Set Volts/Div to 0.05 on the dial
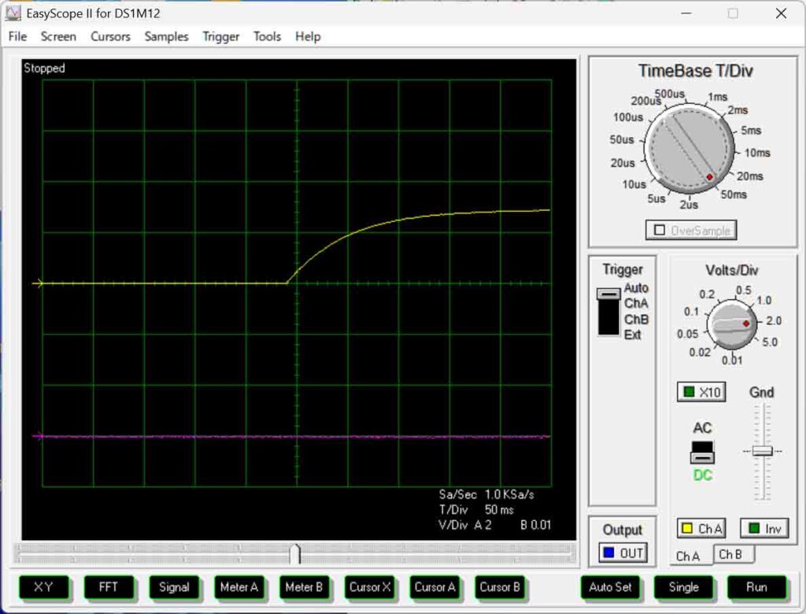The image size is (806, 614). (688, 335)
